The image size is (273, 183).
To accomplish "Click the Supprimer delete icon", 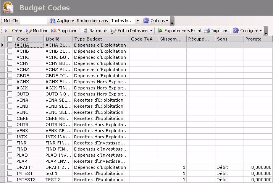I will [x=54, y=31].
